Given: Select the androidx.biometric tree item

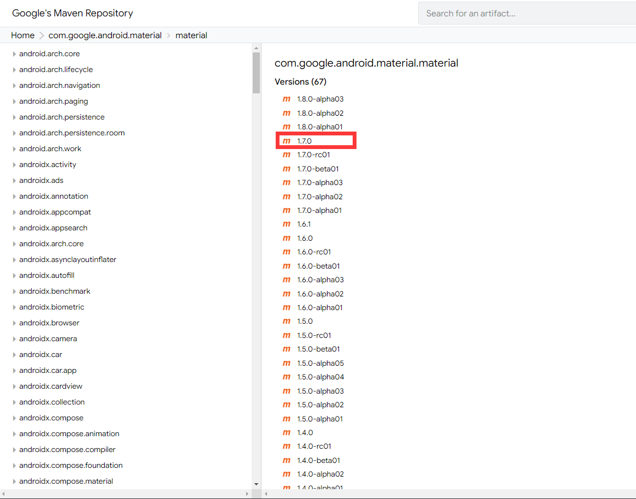Looking at the screenshot, I should click(51, 307).
